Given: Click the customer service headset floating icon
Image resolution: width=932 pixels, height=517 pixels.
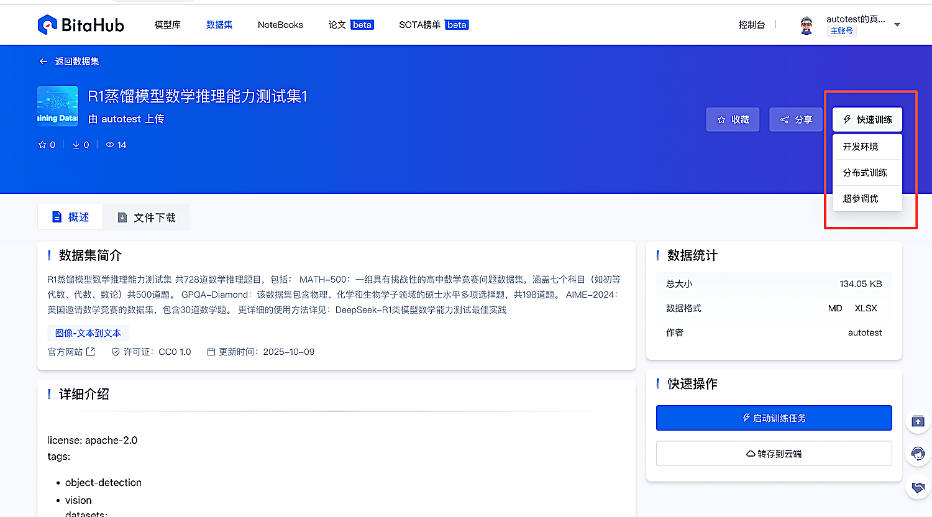Looking at the screenshot, I should tap(918, 454).
